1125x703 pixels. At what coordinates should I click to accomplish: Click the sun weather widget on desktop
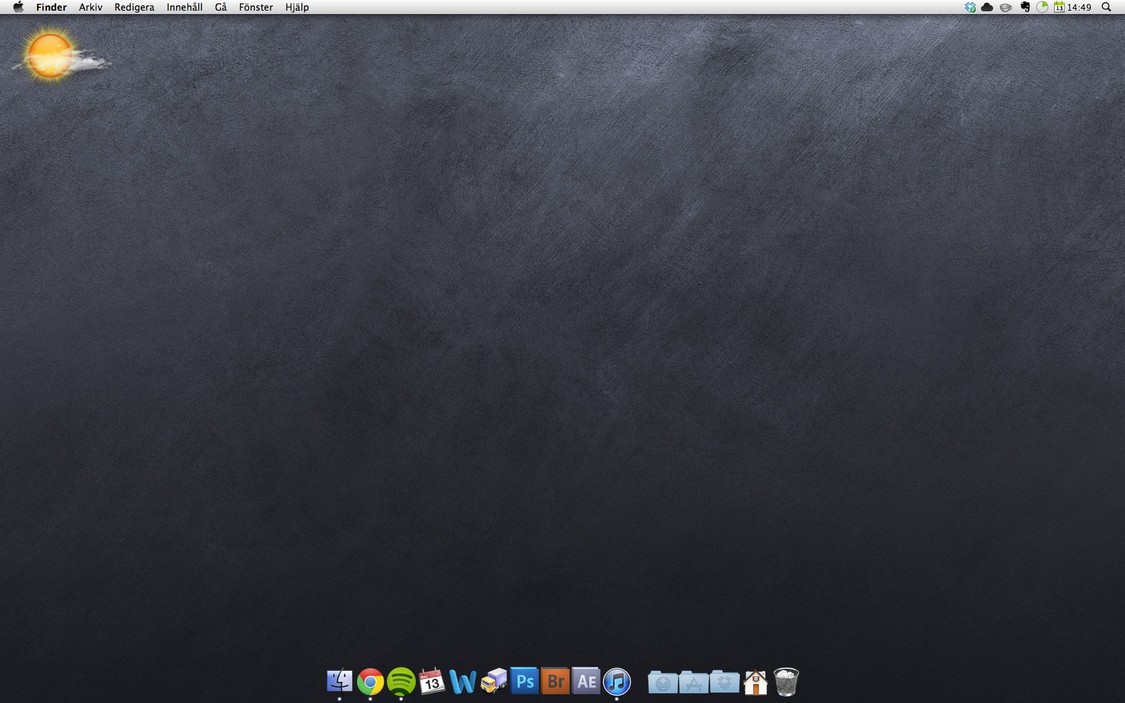point(51,55)
